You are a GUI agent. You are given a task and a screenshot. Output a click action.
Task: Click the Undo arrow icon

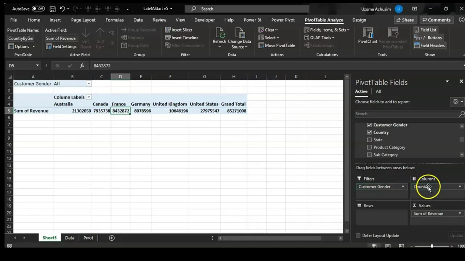(62, 9)
